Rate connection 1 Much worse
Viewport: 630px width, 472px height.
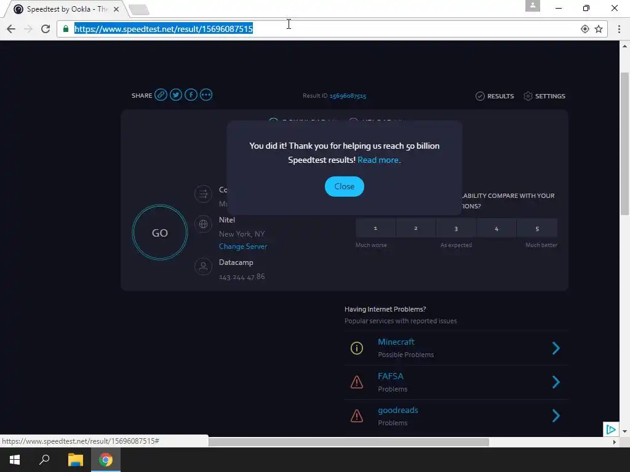[x=375, y=229]
